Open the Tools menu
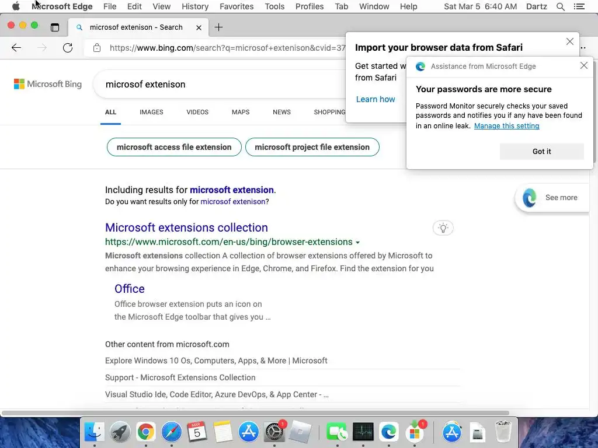This screenshot has width=598, height=448. pos(274,6)
